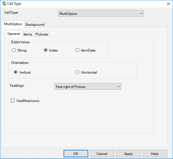This screenshot has width=173, height=159.
Task: Switch to the Background tab
Action: click(x=35, y=25)
